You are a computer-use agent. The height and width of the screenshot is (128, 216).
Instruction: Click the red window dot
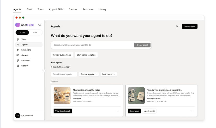16,18
